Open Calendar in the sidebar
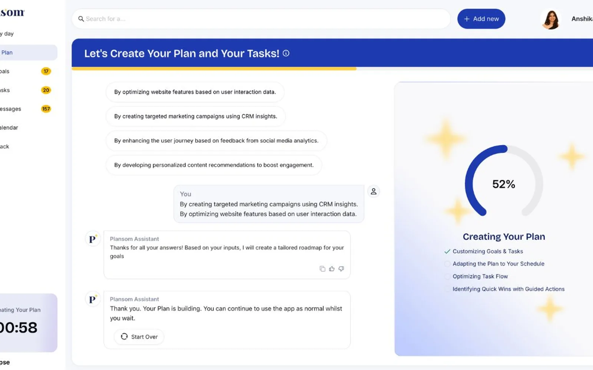This screenshot has width=593, height=370. click(9, 128)
